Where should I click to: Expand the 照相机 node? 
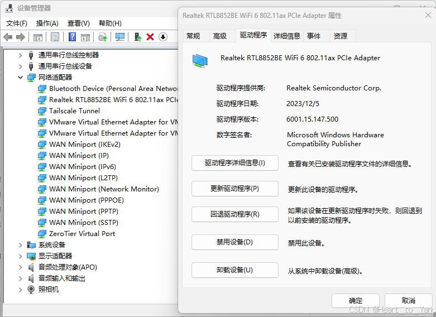click(x=20, y=290)
